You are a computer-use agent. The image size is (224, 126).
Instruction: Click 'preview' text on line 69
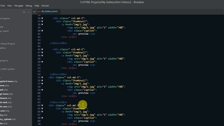coord(83,121)
